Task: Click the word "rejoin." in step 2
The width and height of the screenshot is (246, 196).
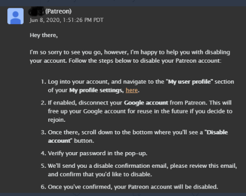Action: (57, 120)
